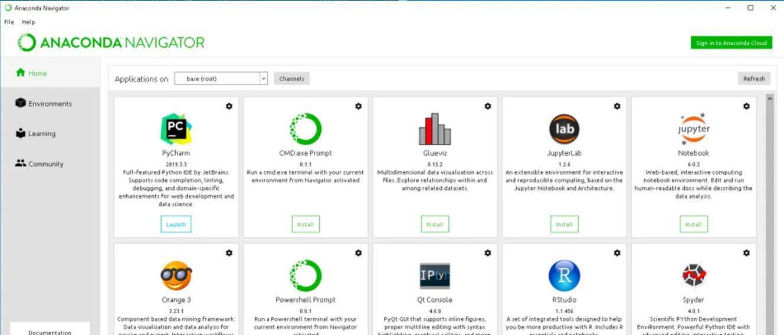Click the Glueviz bar chart icon
This screenshot has height=335, width=784.
pos(435,129)
